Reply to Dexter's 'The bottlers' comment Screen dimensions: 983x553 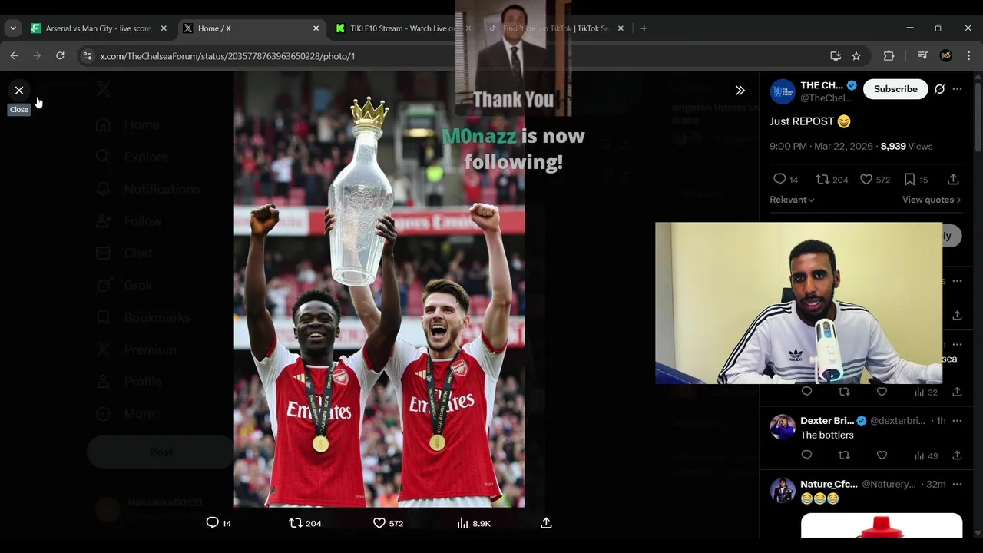[x=806, y=455]
